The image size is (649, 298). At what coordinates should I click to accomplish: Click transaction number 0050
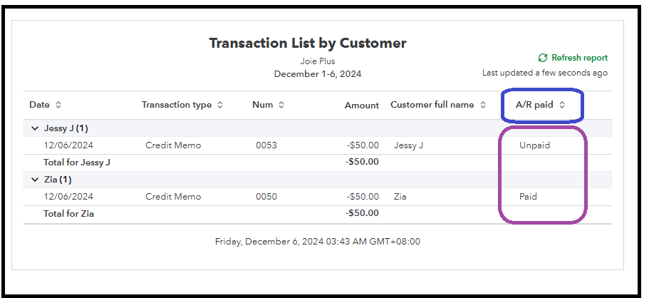click(266, 197)
